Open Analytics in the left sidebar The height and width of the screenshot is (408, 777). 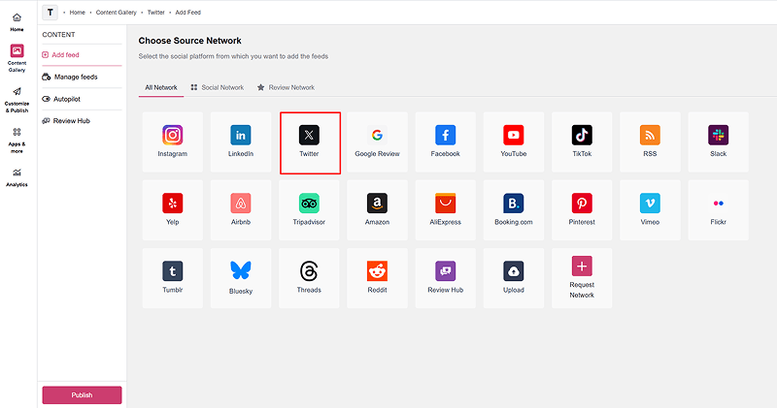[x=17, y=177]
